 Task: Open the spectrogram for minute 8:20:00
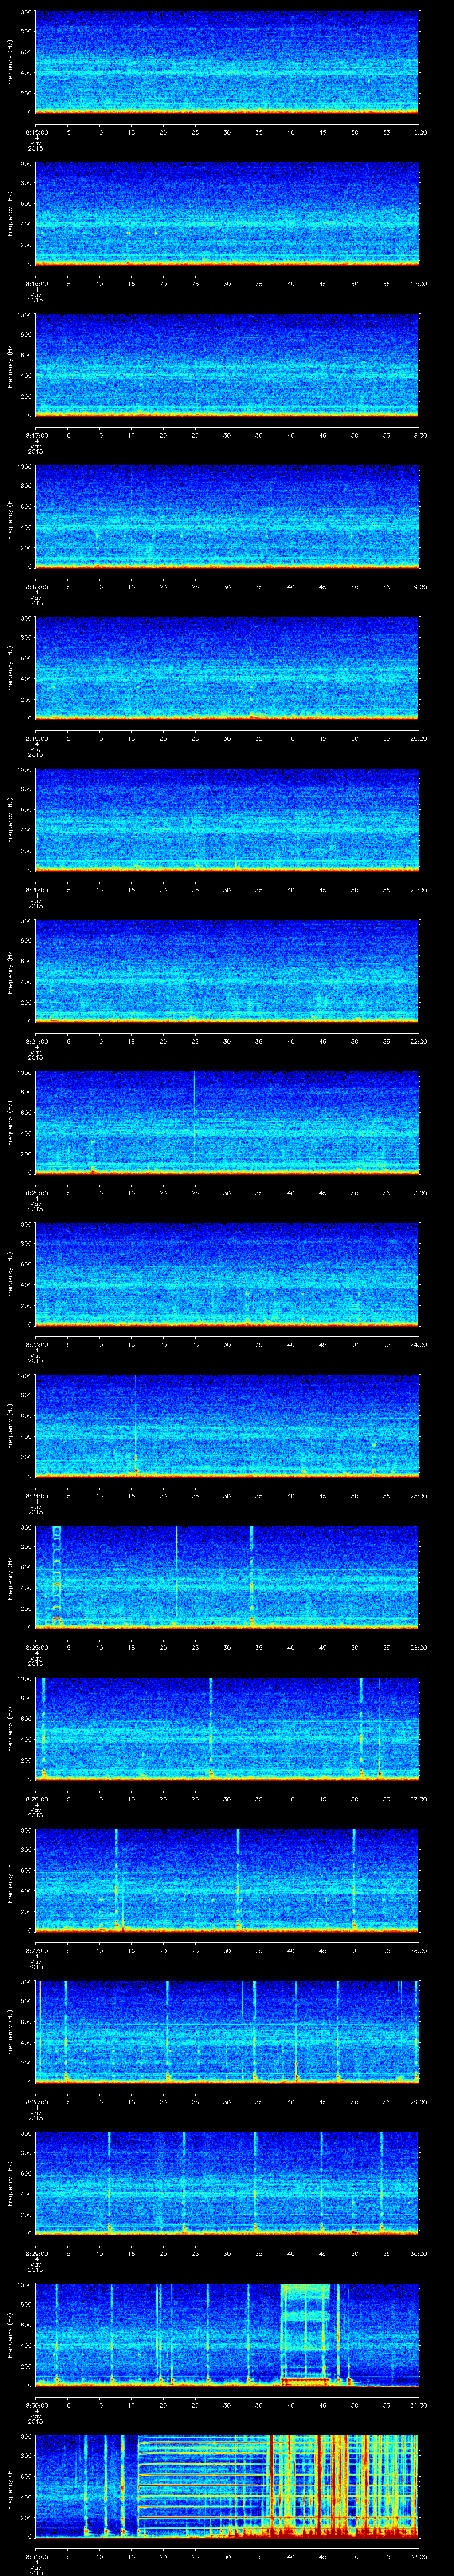[x=227, y=819]
